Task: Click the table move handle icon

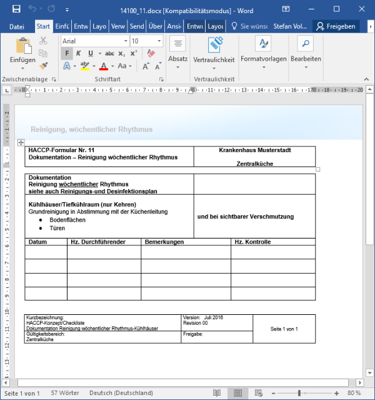Action: click(21, 143)
